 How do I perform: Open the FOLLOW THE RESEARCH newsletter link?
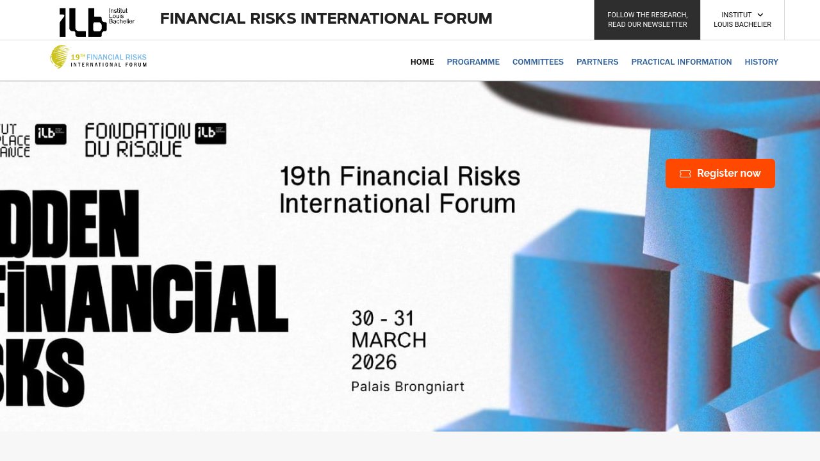pyautogui.click(x=647, y=20)
